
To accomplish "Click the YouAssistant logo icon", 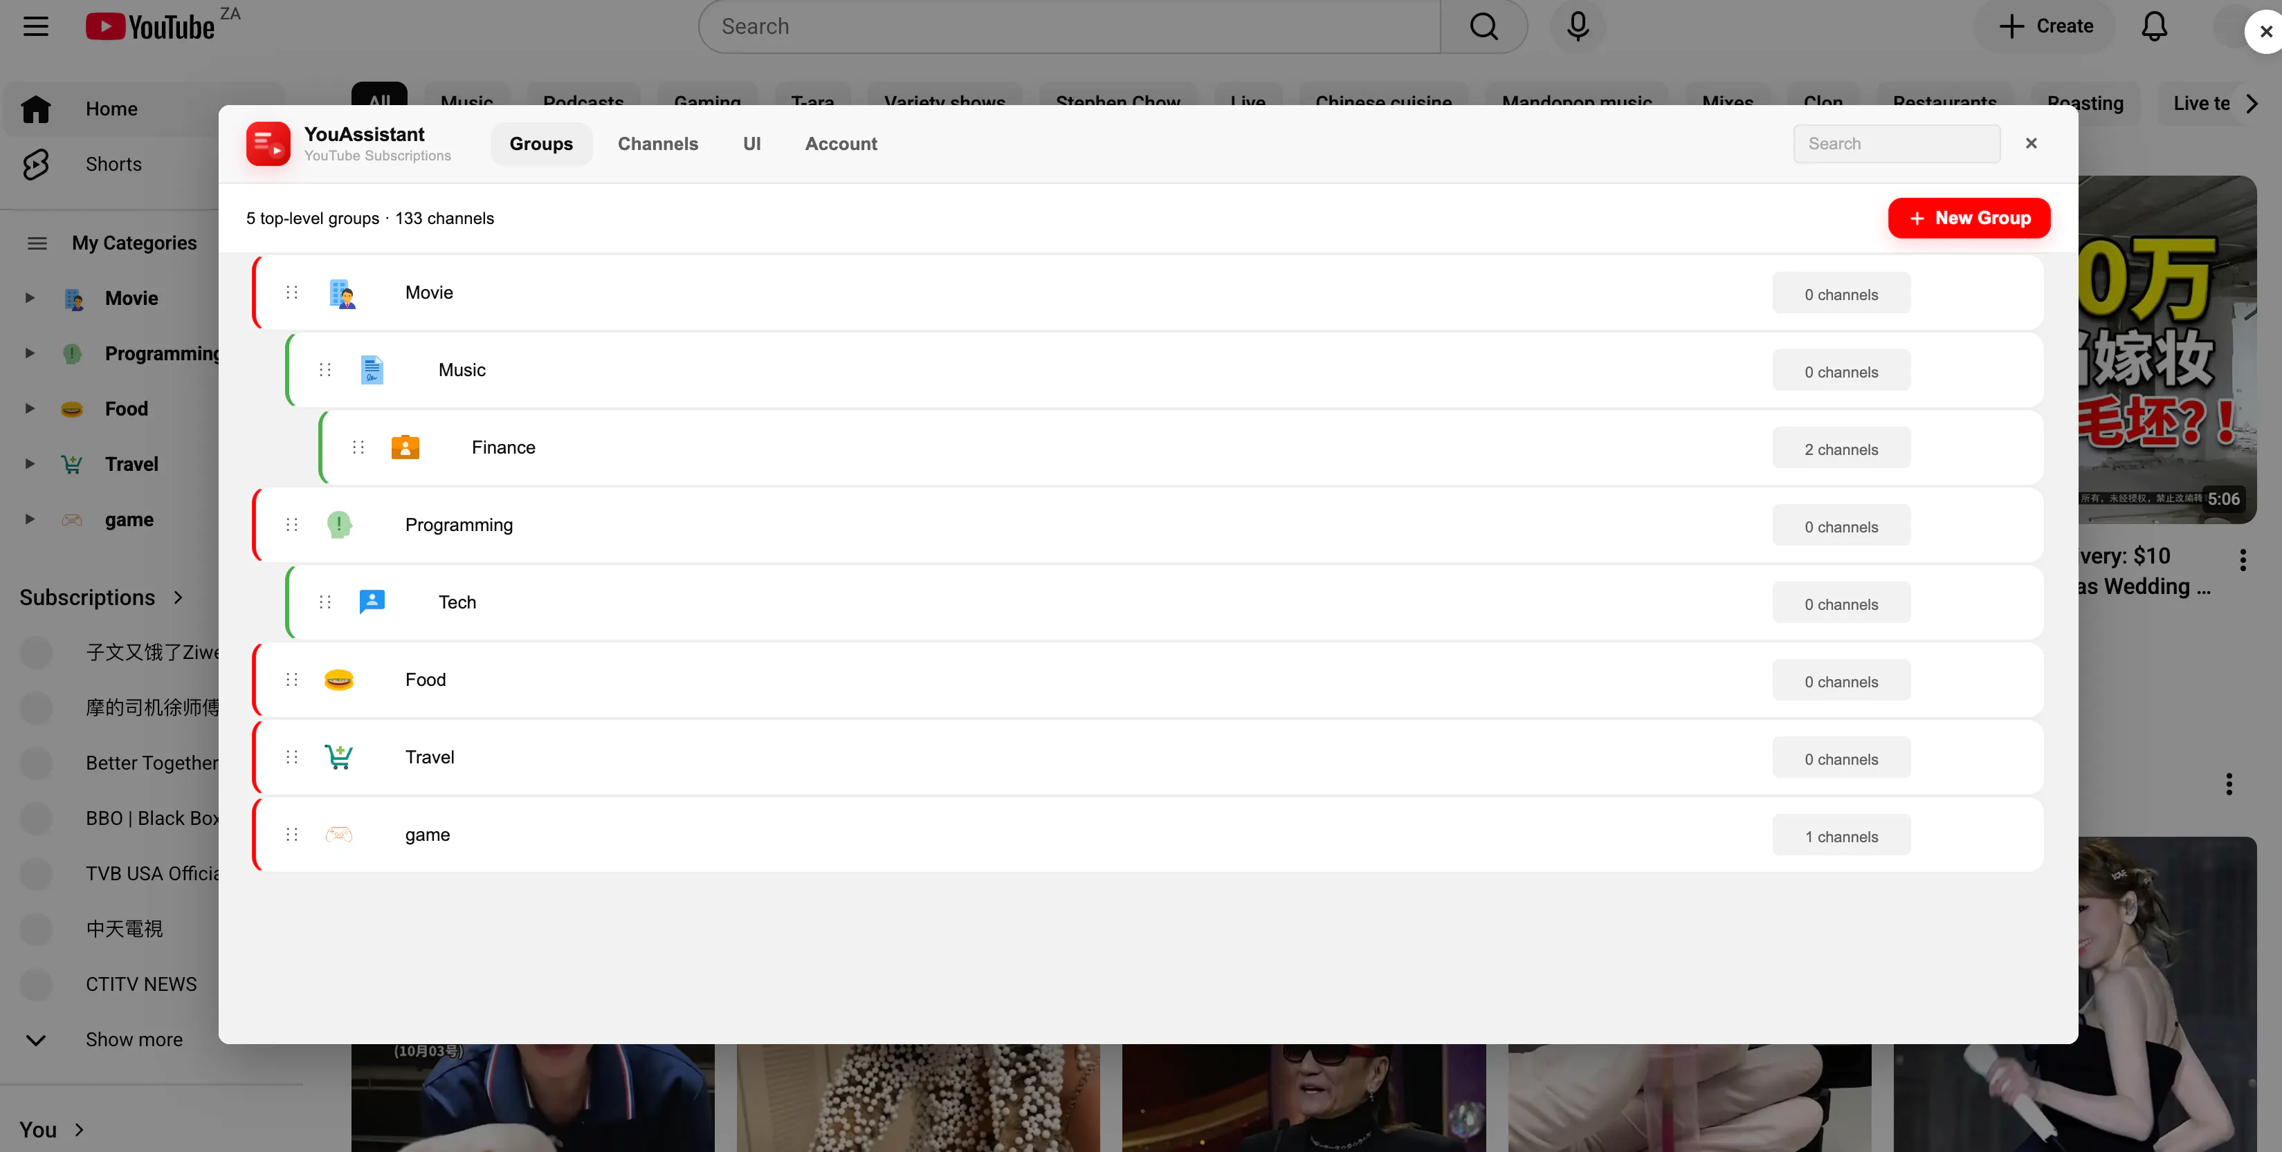I will [x=268, y=143].
